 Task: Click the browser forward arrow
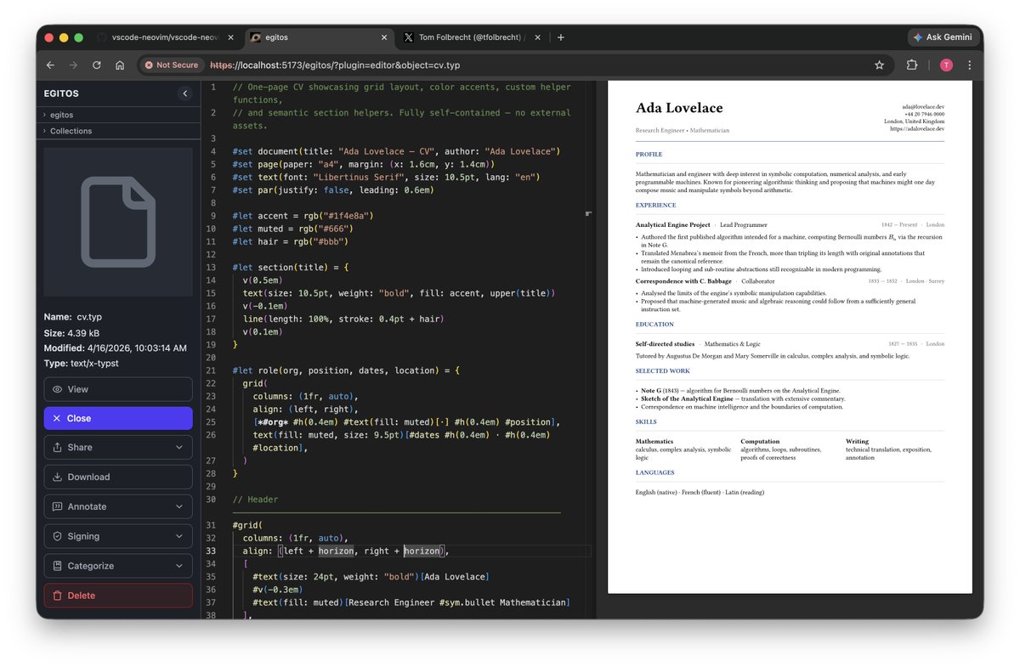pos(73,65)
